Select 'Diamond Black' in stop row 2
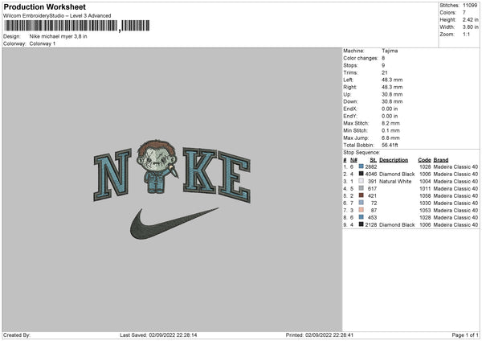Viewport: 482px width, 341px height. (397, 175)
